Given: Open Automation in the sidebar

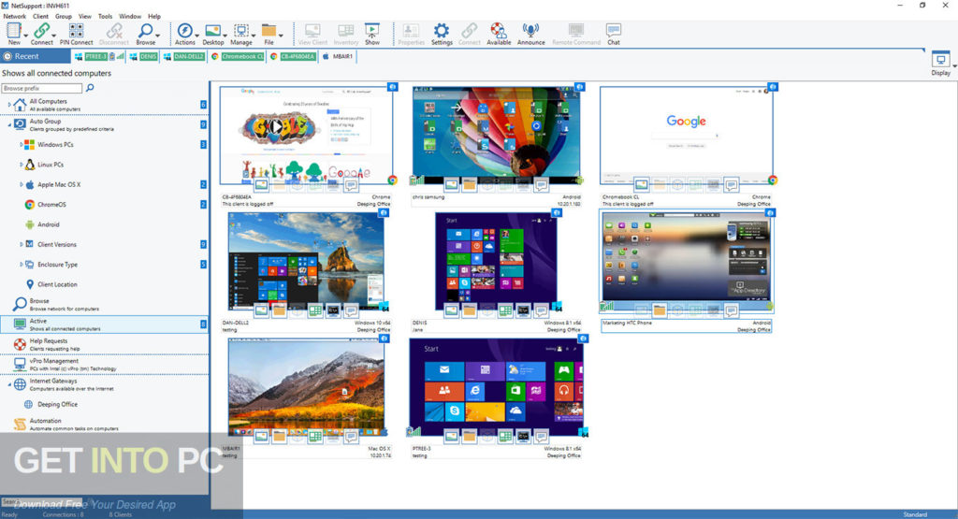Looking at the screenshot, I should click(104, 424).
